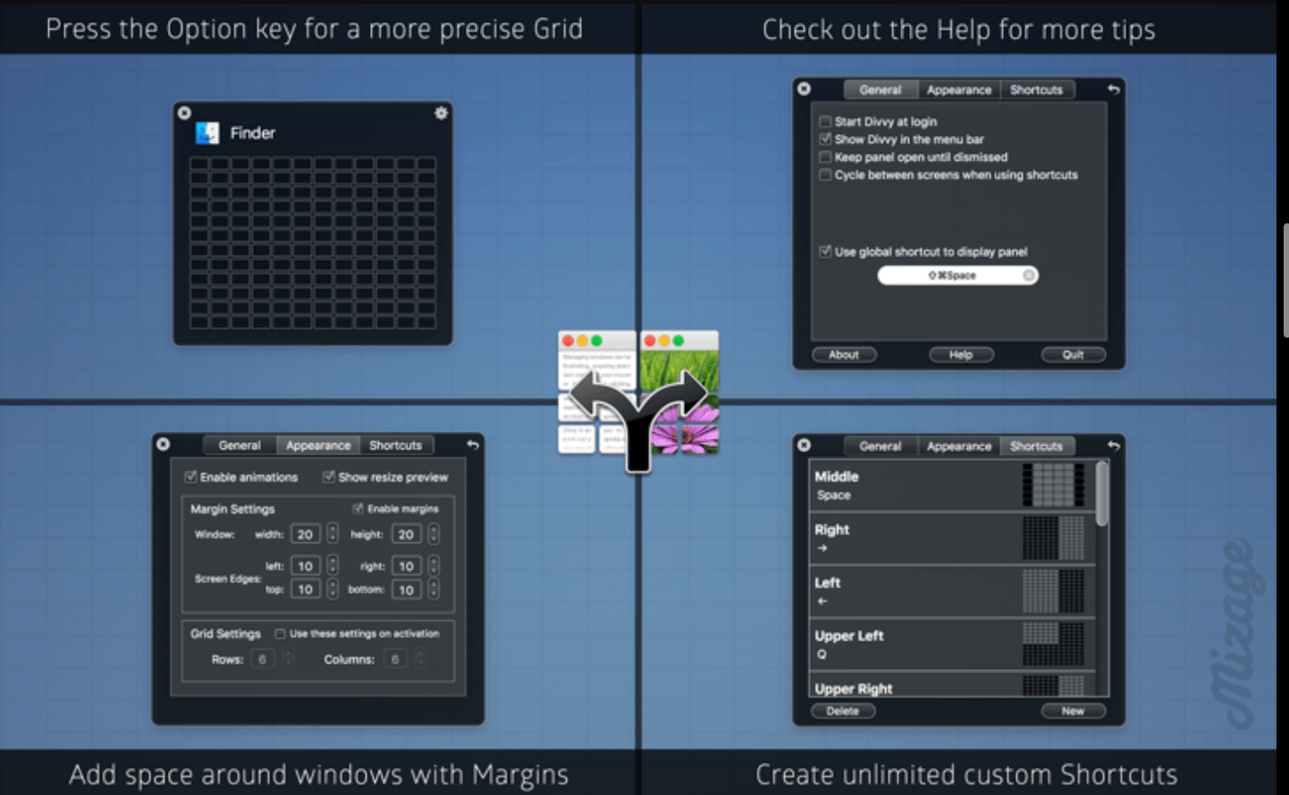This screenshot has height=795, width=1289.
Task: Click the Screen Edges top stepper
Action: (x=333, y=590)
